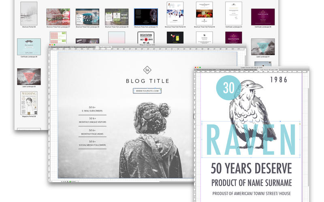This screenshot has width=324, height=202.
Task: Open the Label Landscape 02 pink triangle template
Action: pos(29,77)
